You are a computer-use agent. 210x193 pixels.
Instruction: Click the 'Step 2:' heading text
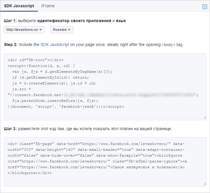[x=11, y=45]
